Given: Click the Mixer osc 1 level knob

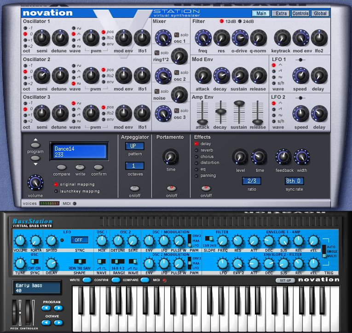Looking at the screenshot, I should pyautogui.click(x=163, y=38).
